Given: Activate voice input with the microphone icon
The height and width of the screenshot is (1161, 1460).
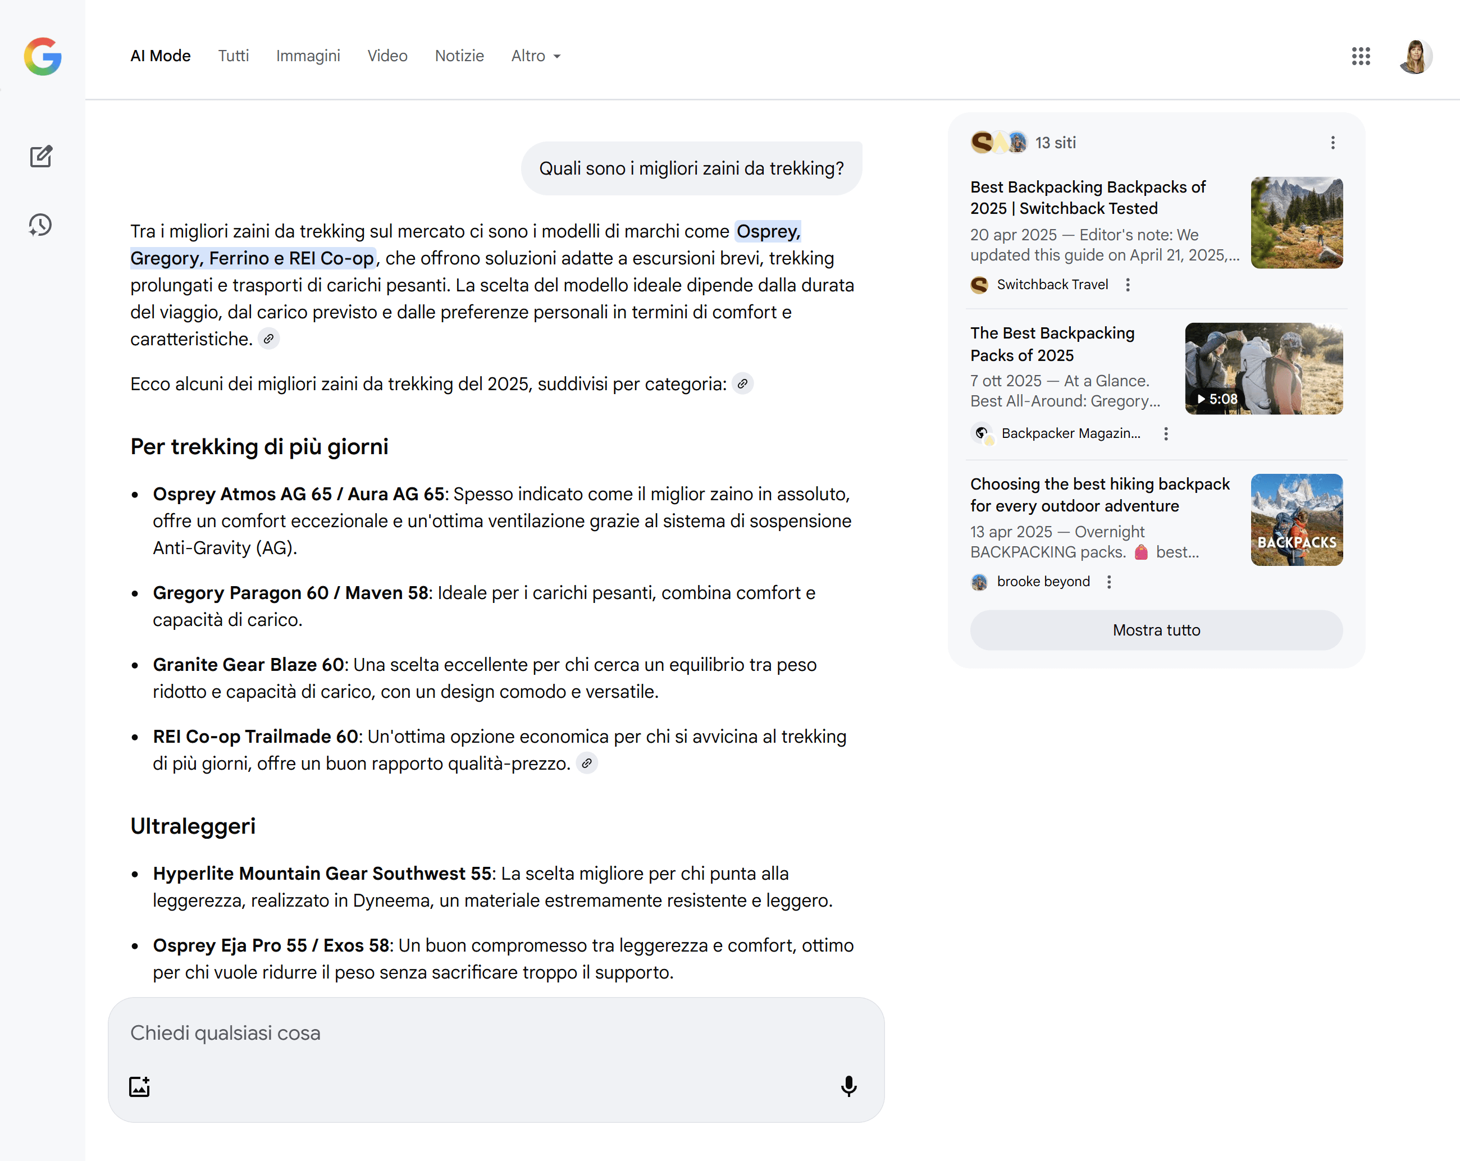Looking at the screenshot, I should (848, 1087).
